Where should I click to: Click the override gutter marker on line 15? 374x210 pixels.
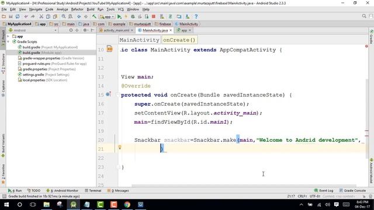tap(108, 94)
